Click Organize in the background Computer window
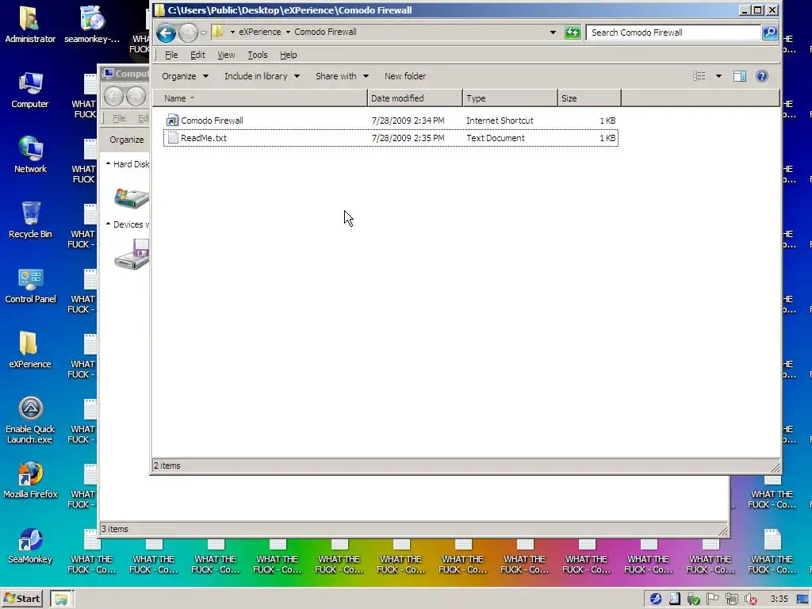This screenshot has width=812, height=609. 126,140
